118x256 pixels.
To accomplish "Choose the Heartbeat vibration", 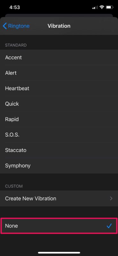I will pyautogui.click(x=59, y=88).
